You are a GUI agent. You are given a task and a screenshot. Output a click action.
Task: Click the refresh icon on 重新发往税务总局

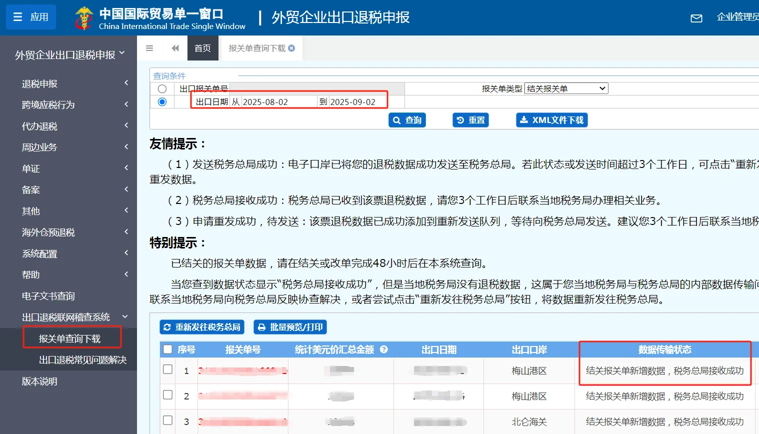[x=166, y=326]
